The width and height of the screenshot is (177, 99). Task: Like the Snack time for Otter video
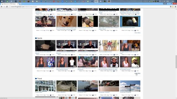(x=93, y=31)
